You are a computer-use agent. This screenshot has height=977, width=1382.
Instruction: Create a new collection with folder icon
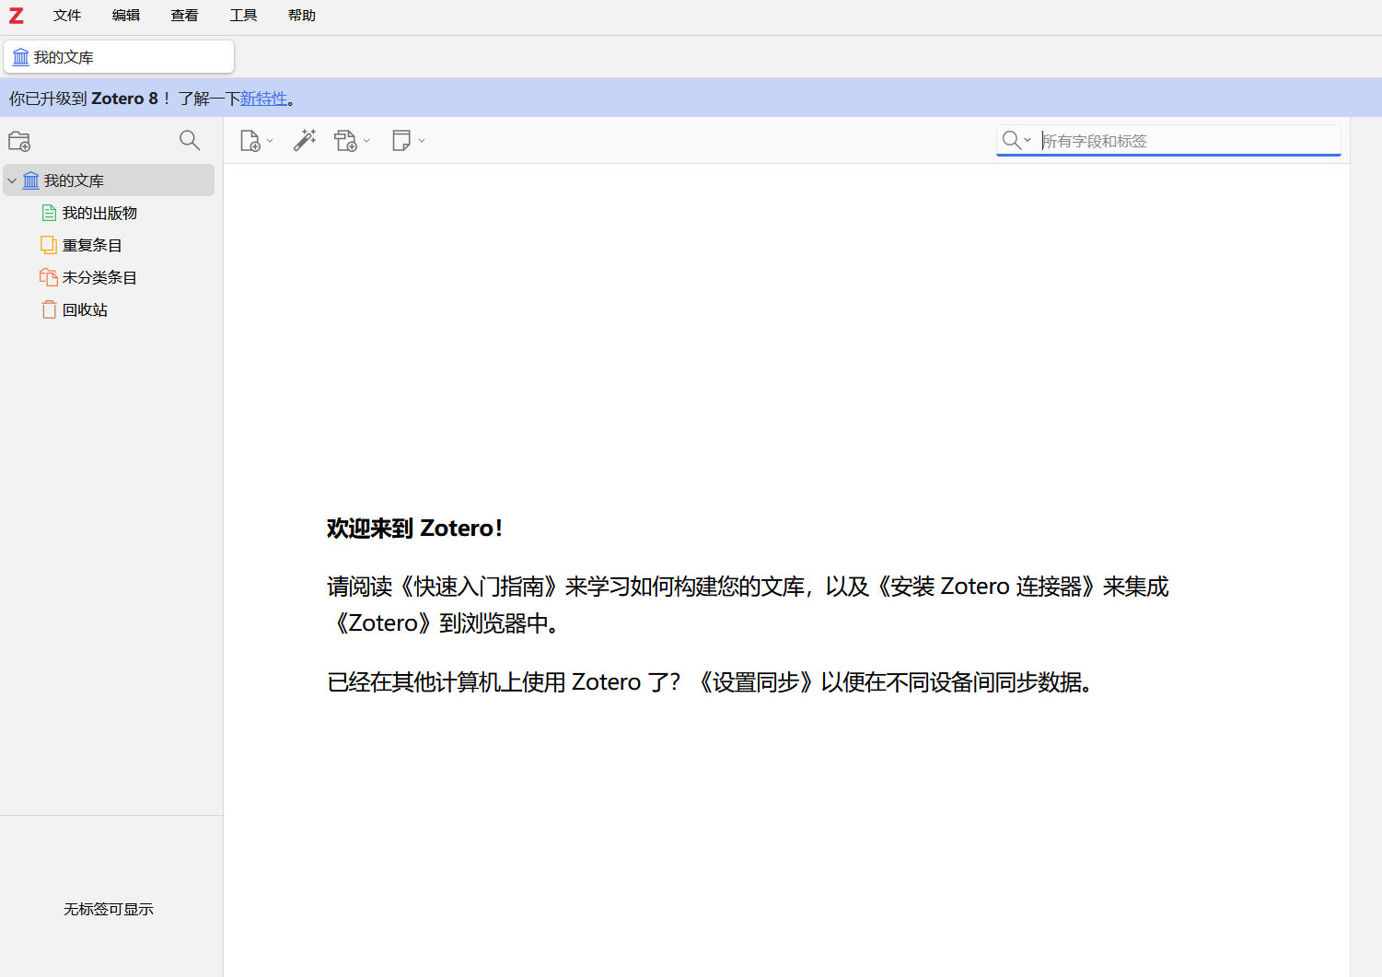pos(19,141)
